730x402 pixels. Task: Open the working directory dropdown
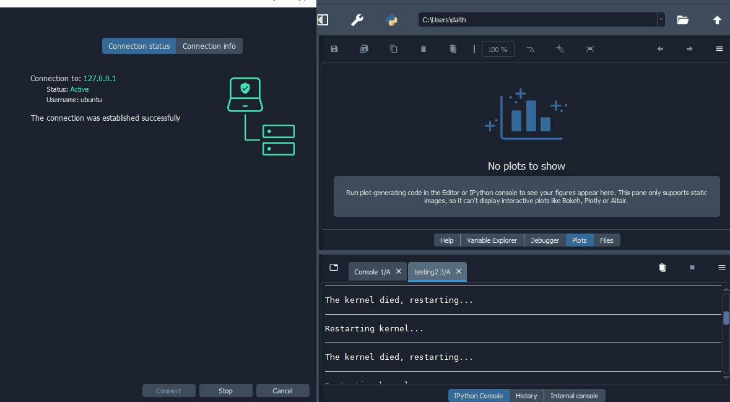pos(660,19)
